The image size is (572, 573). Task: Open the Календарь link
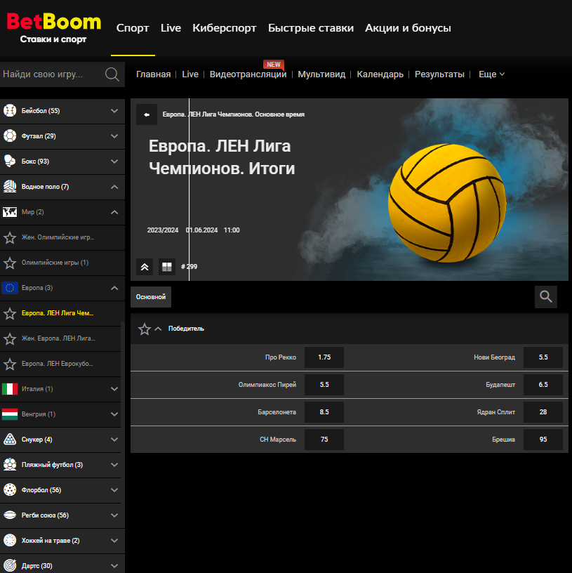(x=380, y=74)
